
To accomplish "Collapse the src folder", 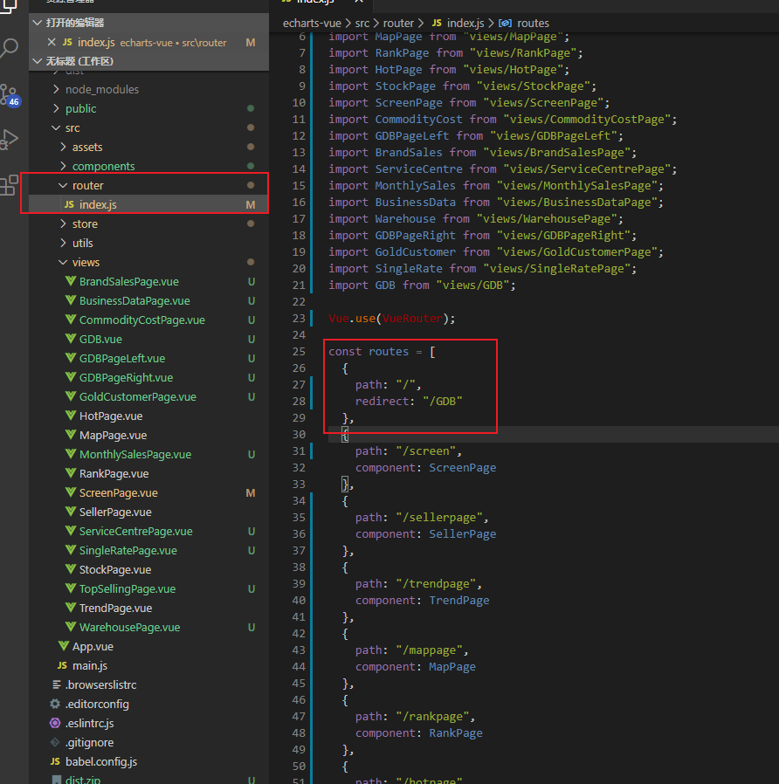I will click(56, 128).
